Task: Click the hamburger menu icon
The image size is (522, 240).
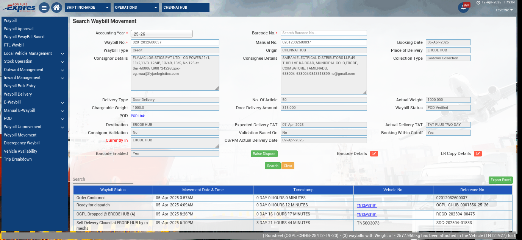Action: click(44, 8)
